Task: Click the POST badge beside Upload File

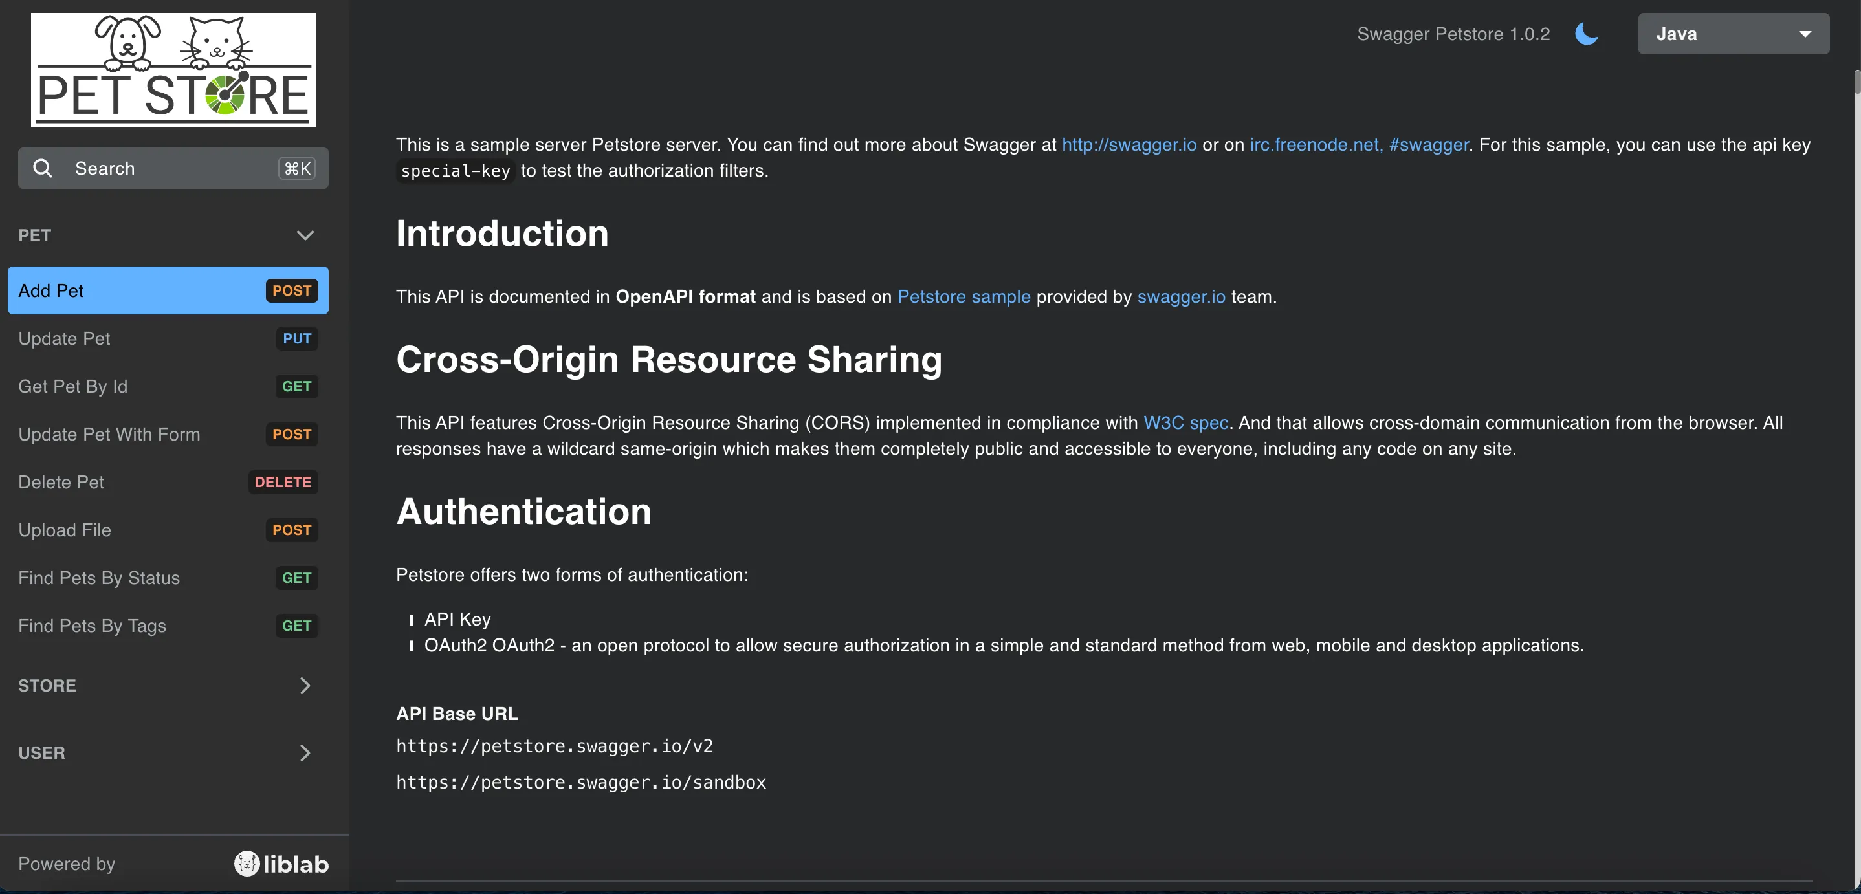Action: pos(291,530)
